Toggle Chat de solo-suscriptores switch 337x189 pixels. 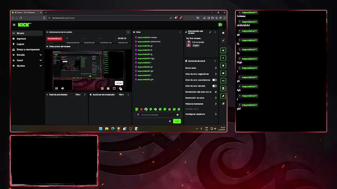coord(215,80)
